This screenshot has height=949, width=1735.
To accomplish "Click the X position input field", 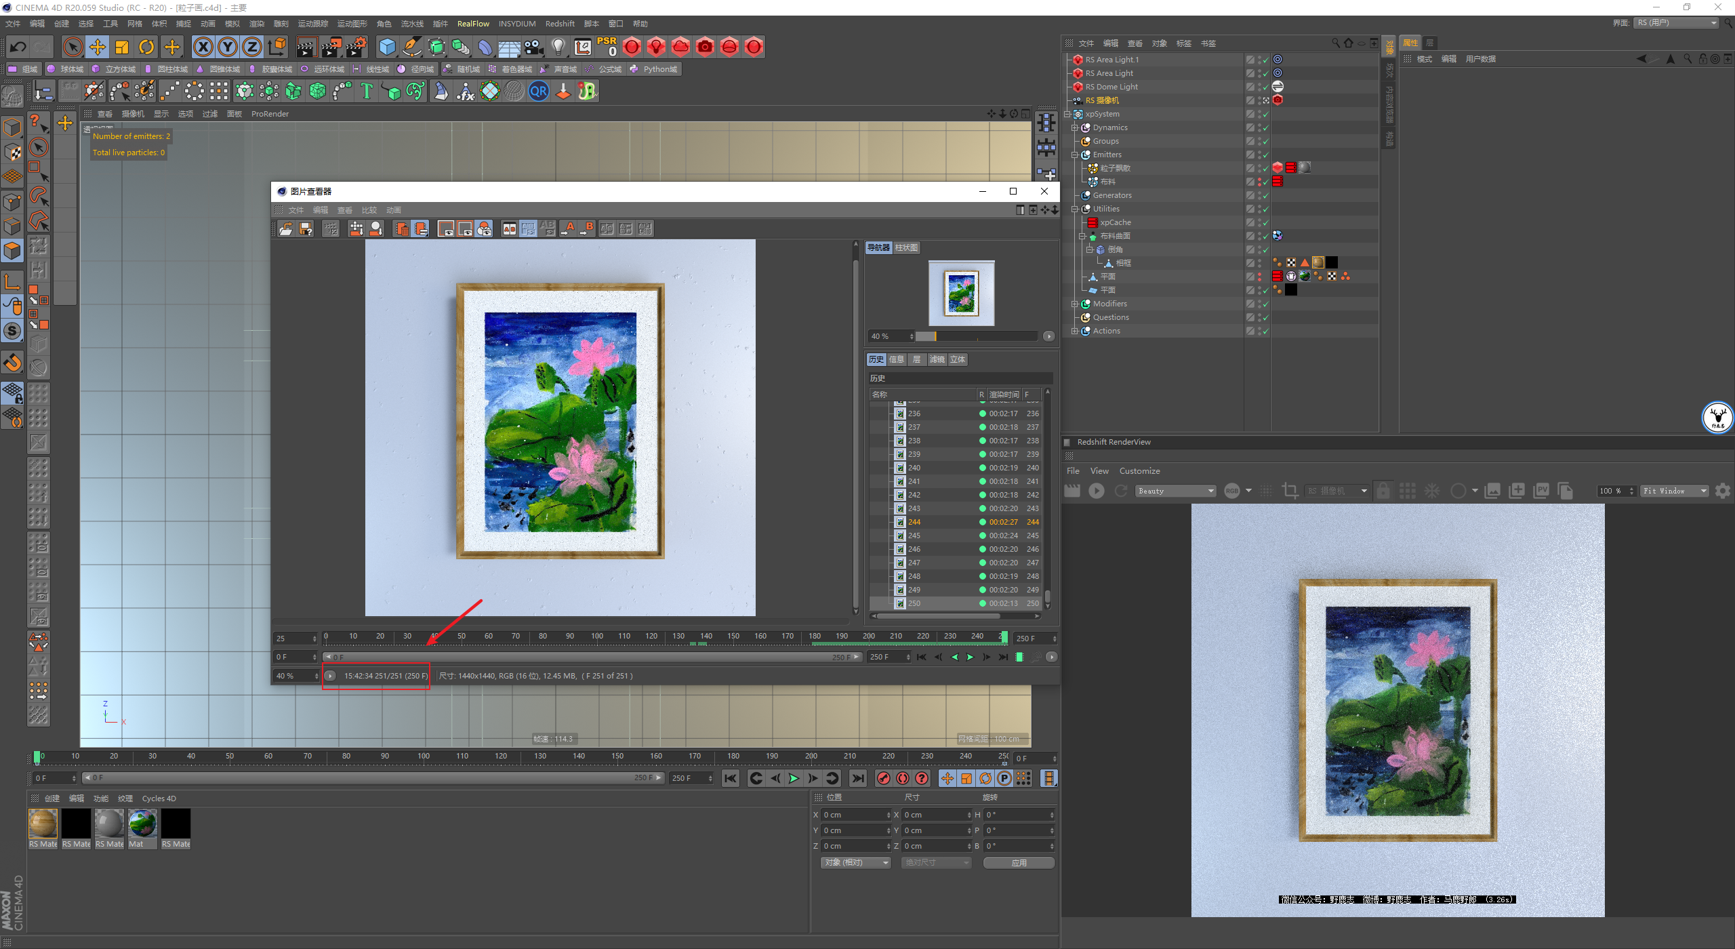I will click(855, 815).
